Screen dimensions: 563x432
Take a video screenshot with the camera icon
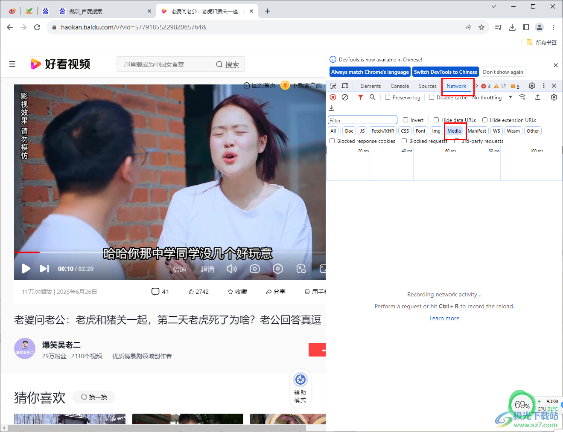click(x=255, y=269)
